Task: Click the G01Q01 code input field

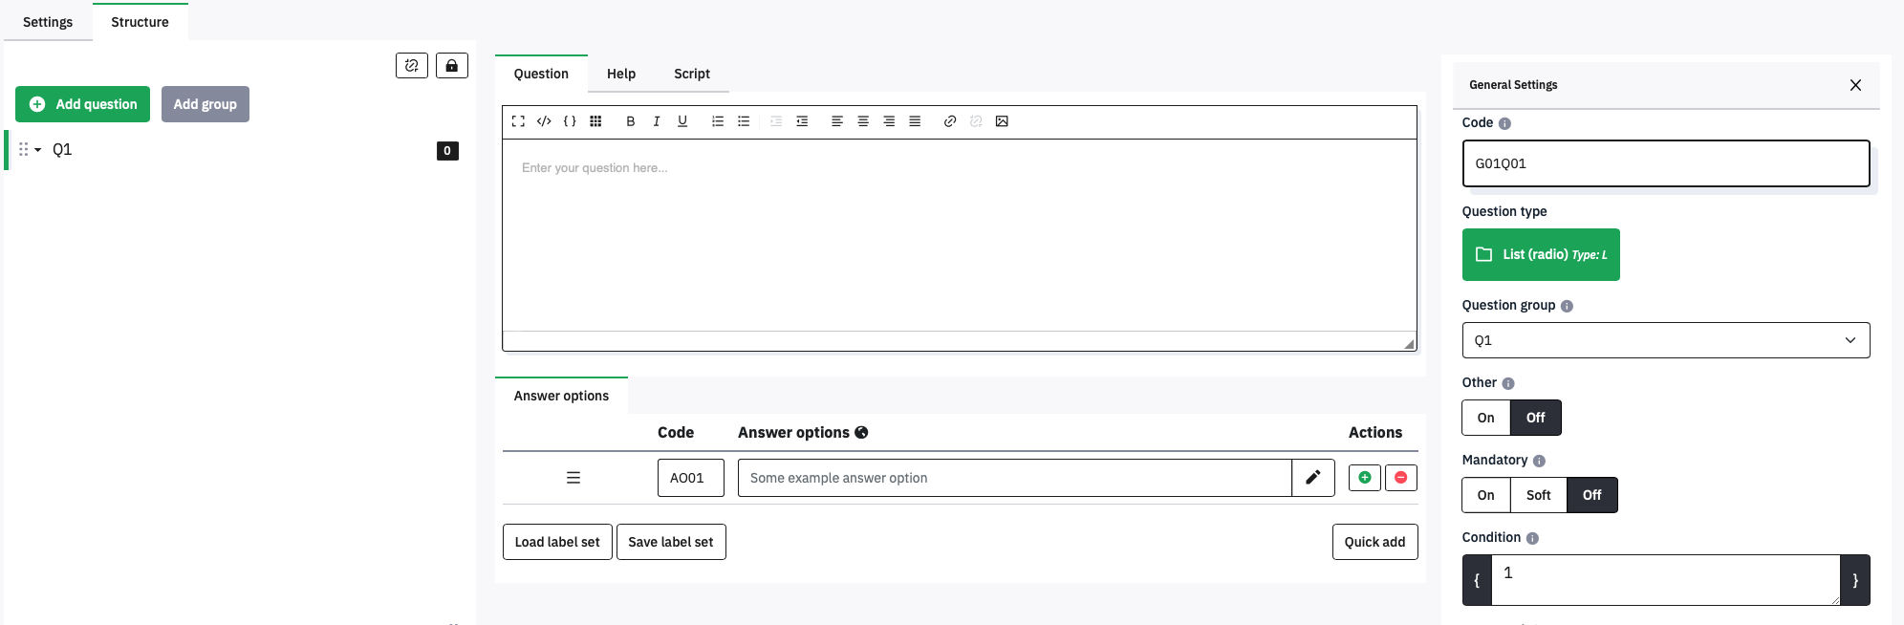Action: point(1665,163)
